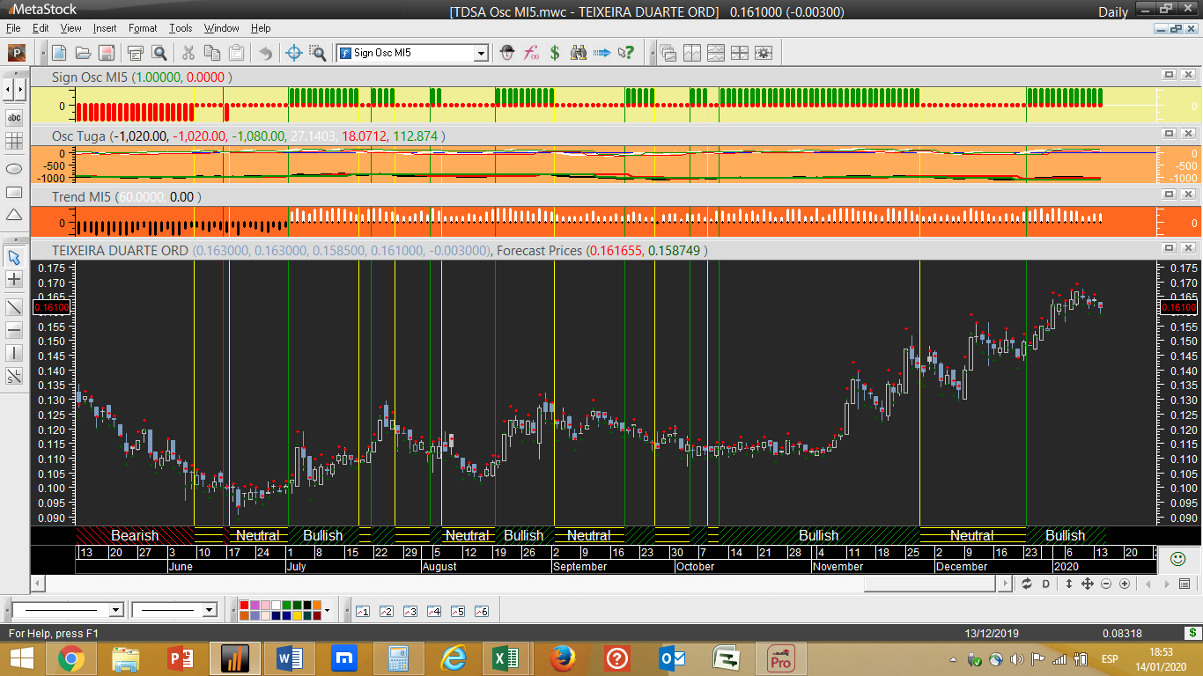Pick the ellipse drawing tool

point(14,168)
